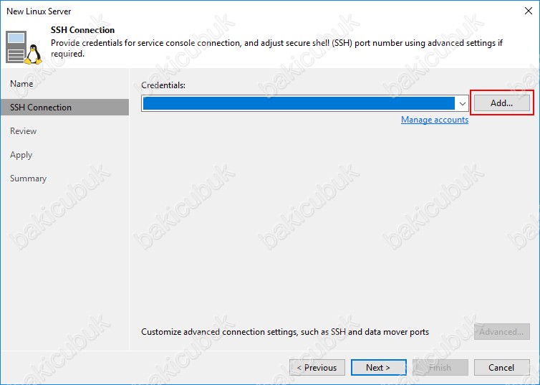Proceed with the Next button
Viewport: 540px width, 385px height.
[x=378, y=367]
